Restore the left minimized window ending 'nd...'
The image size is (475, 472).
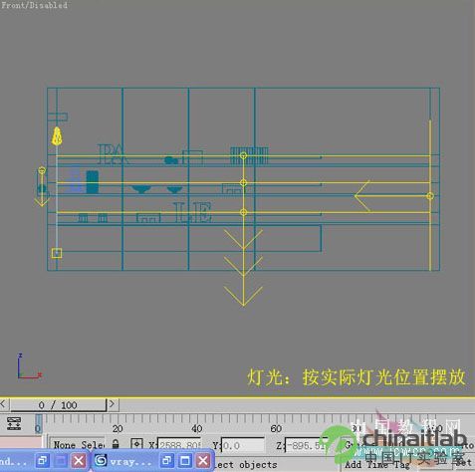[x=43, y=460]
